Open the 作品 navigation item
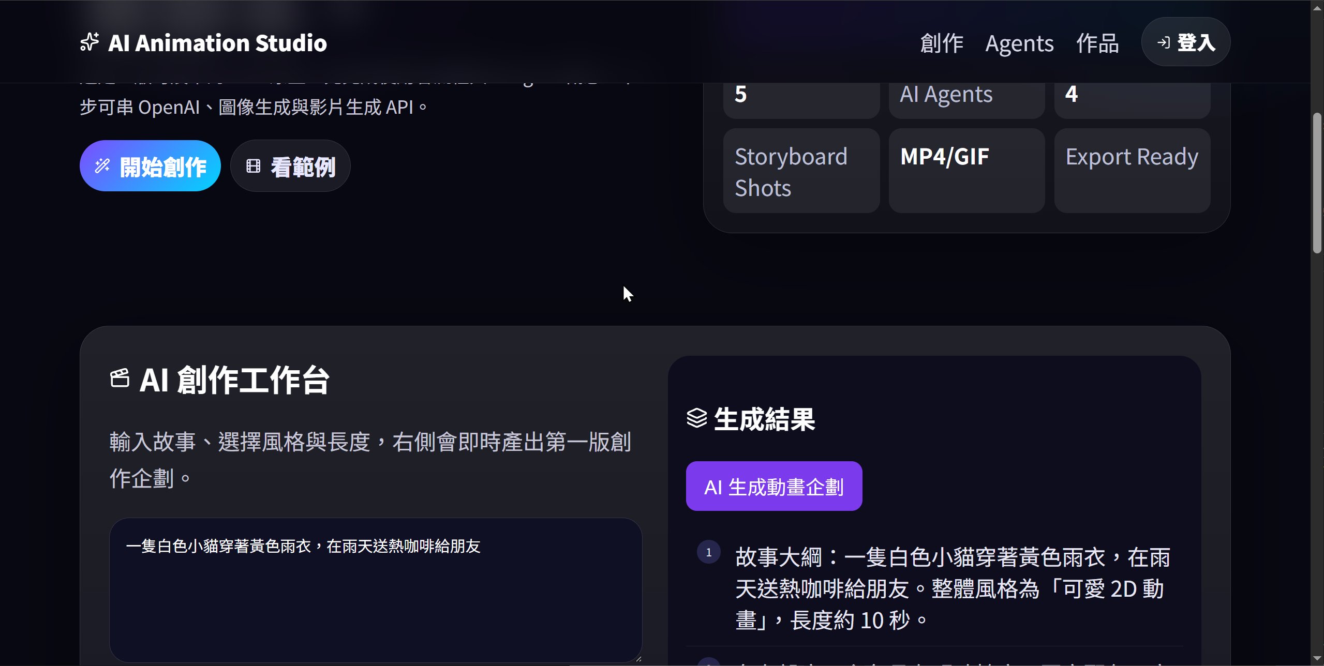Viewport: 1324px width, 666px height. coord(1097,43)
